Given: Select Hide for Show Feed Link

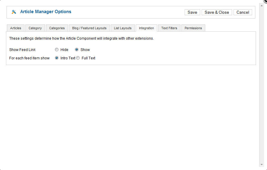Looking at the screenshot, I should click(x=57, y=50).
